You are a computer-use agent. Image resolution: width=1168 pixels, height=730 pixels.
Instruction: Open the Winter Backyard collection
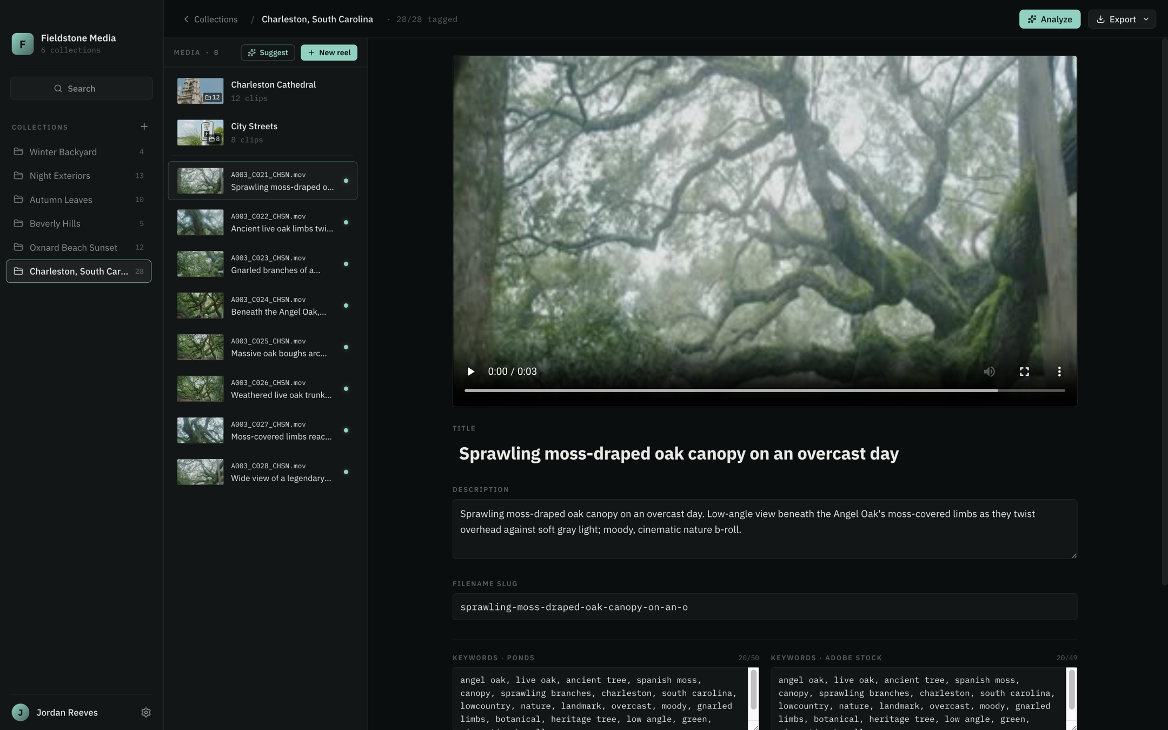(79, 152)
